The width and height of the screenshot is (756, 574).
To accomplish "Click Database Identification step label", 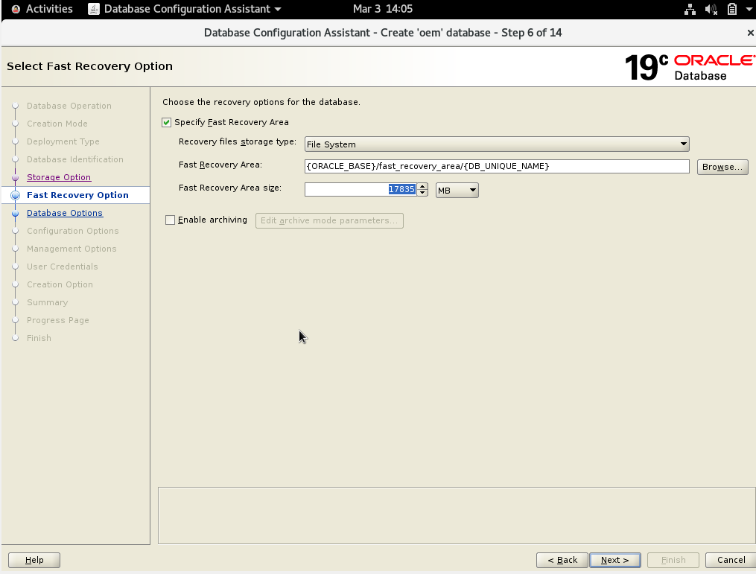I will click(74, 159).
